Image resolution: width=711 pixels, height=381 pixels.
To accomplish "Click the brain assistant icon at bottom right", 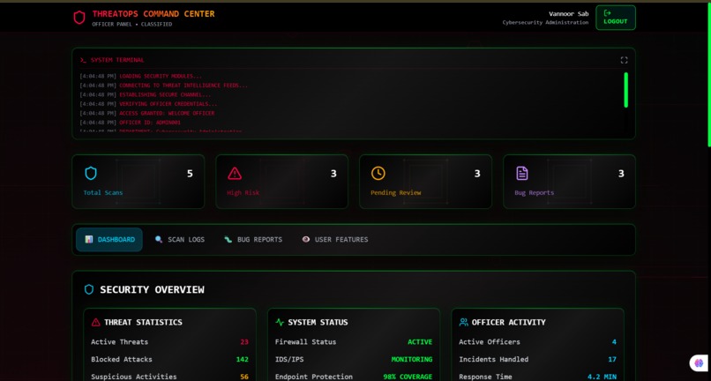I will click(x=699, y=362).
